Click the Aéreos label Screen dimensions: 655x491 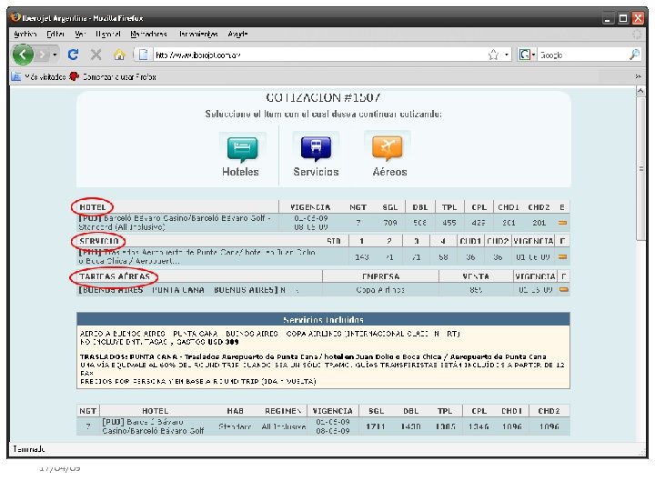click(389, 172)
